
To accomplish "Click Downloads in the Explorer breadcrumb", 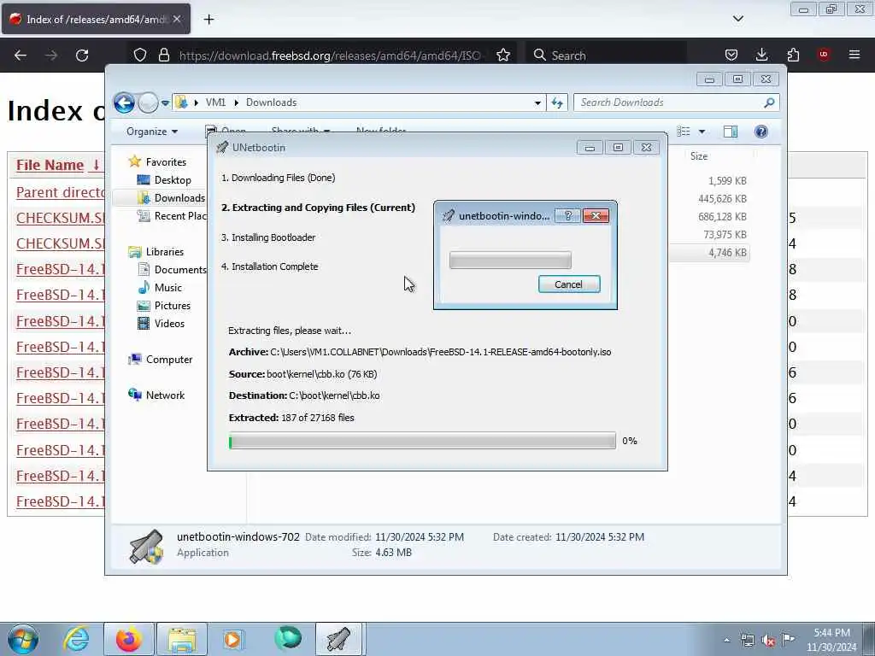I will (271, 102).
